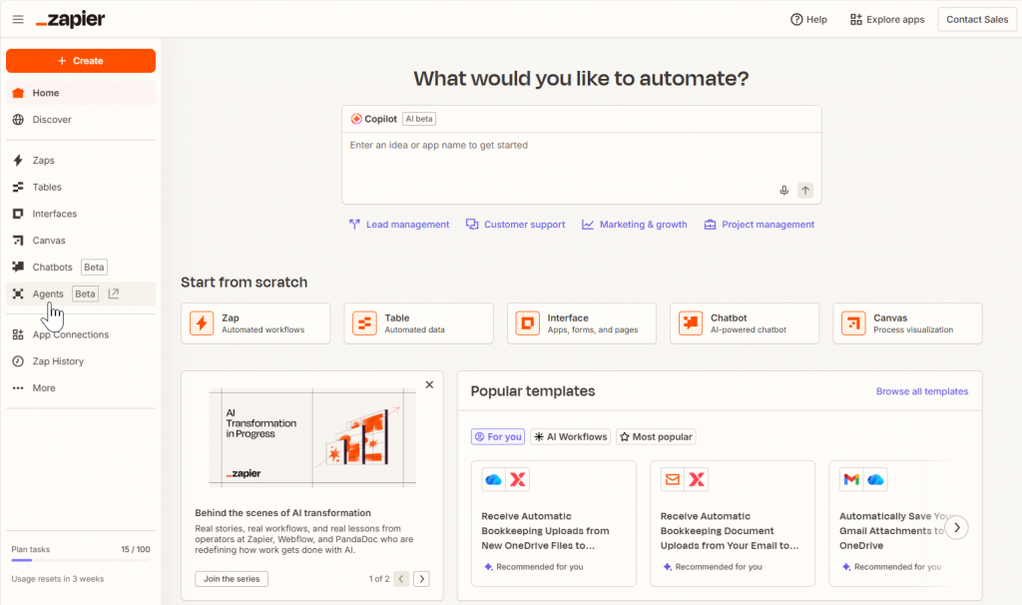Open the external link icon beside Agents
This screenshot has width=1022, height=605.
click(x=114, y=294)
